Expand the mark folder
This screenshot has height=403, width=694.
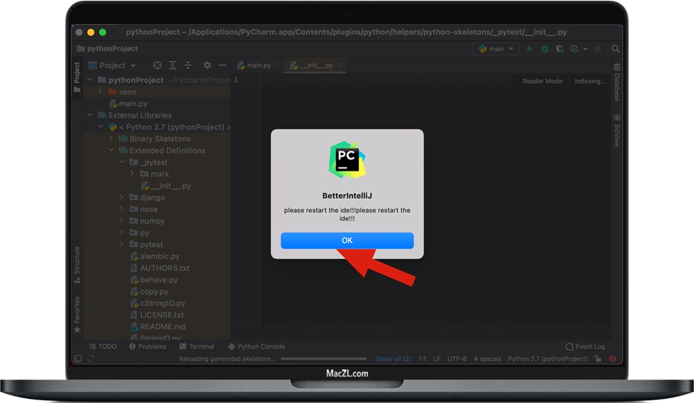coord(132,174)
